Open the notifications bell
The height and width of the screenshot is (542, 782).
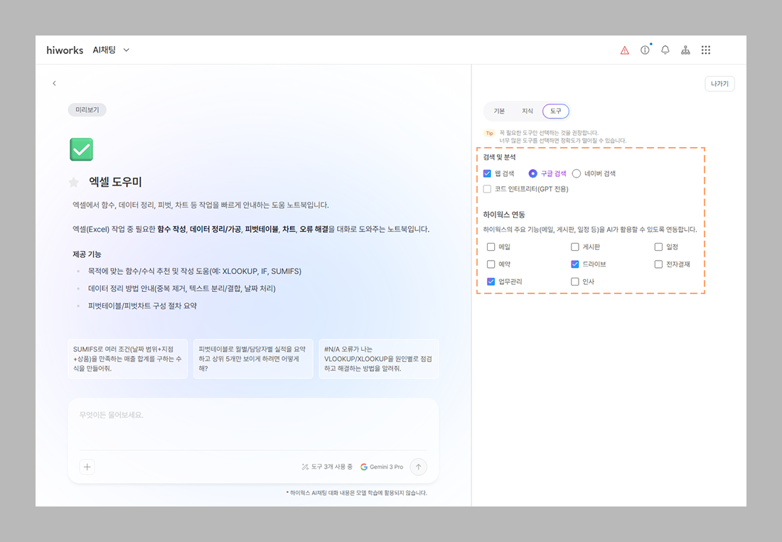[x=665, y=50]
